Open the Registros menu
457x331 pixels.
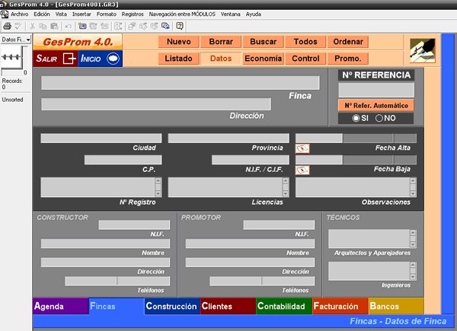tap(133, 14)
